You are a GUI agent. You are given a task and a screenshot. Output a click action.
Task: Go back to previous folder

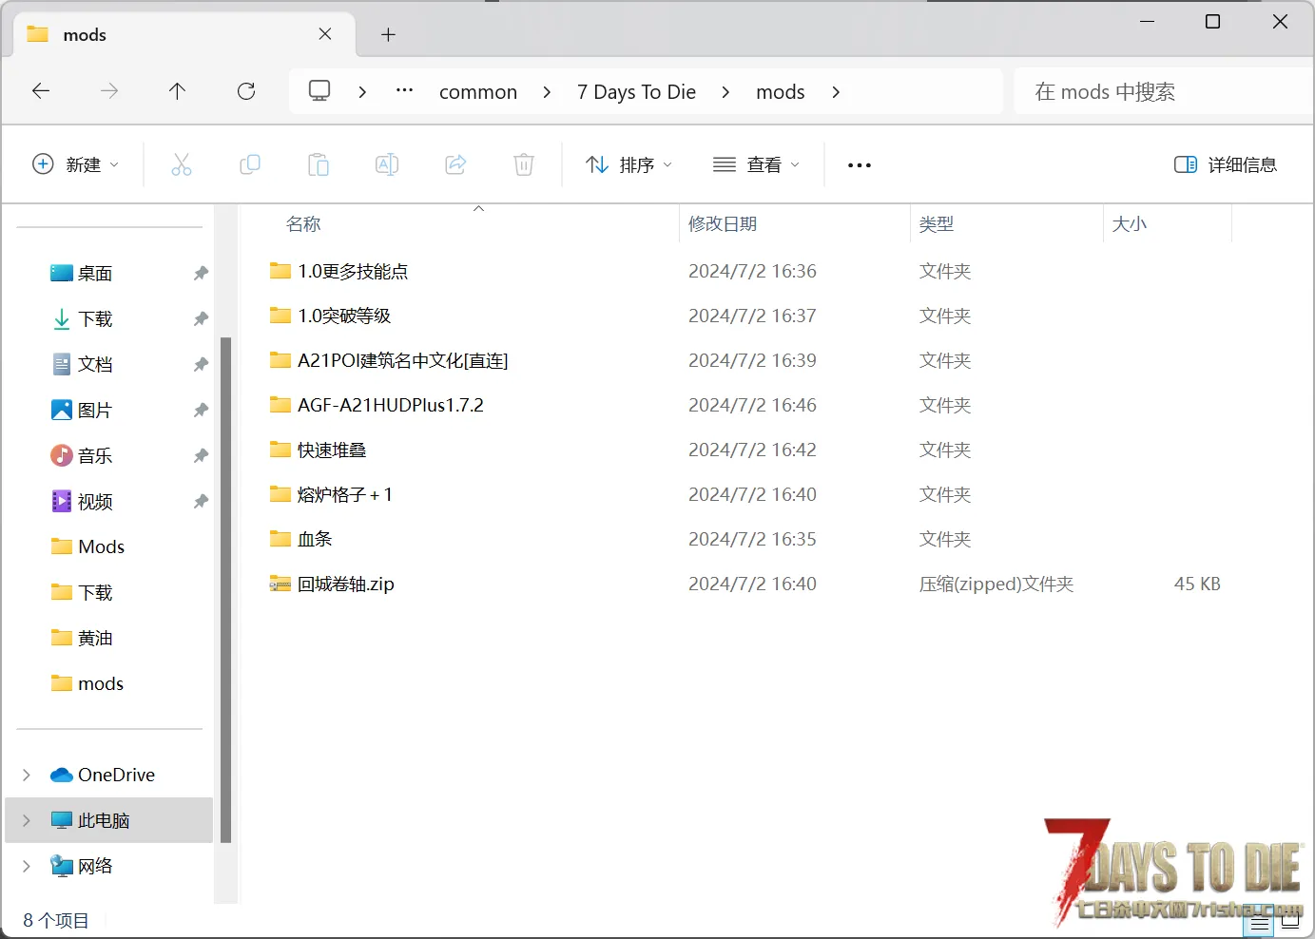41,91
